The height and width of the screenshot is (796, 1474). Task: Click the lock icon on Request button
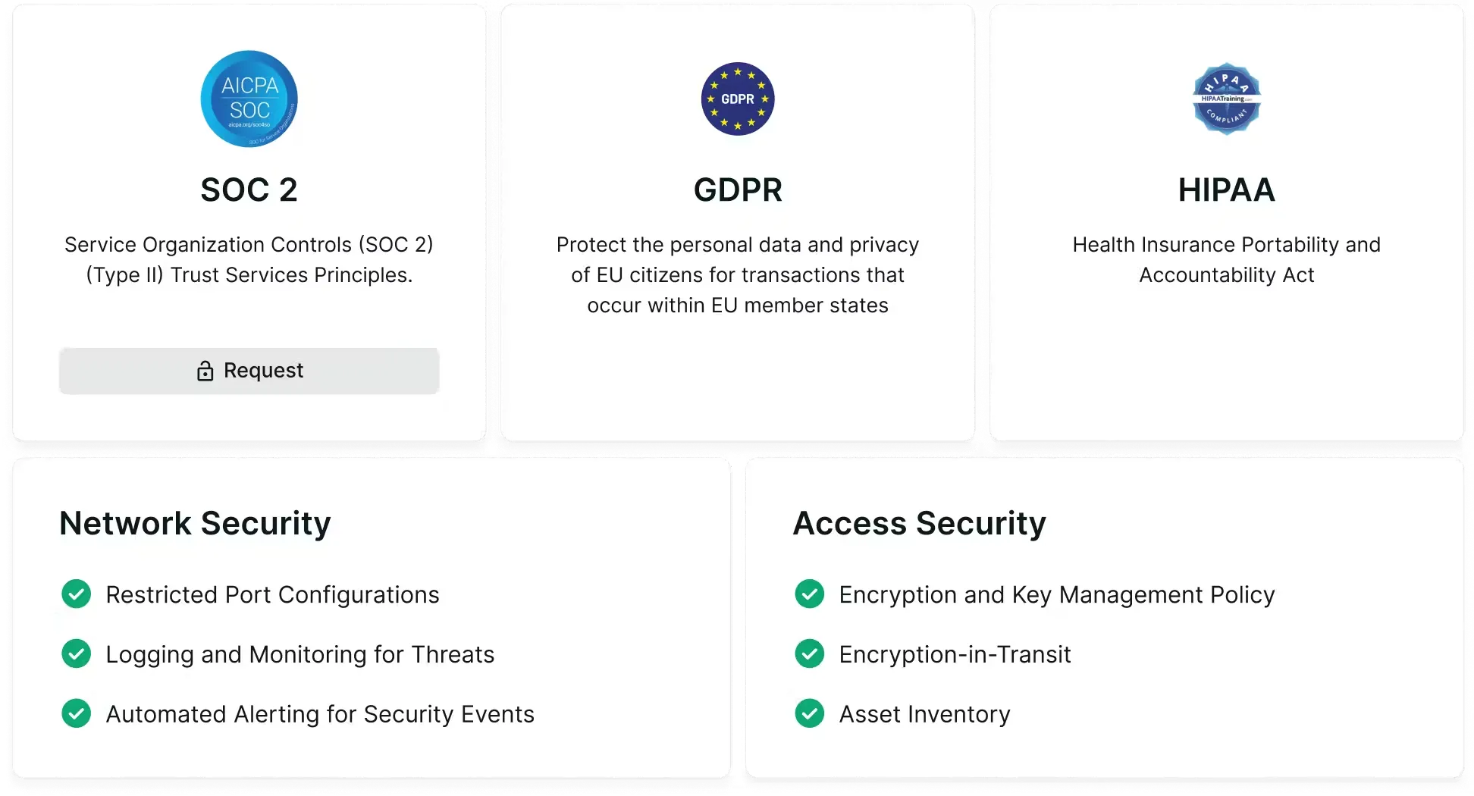(x=205, y=371)
